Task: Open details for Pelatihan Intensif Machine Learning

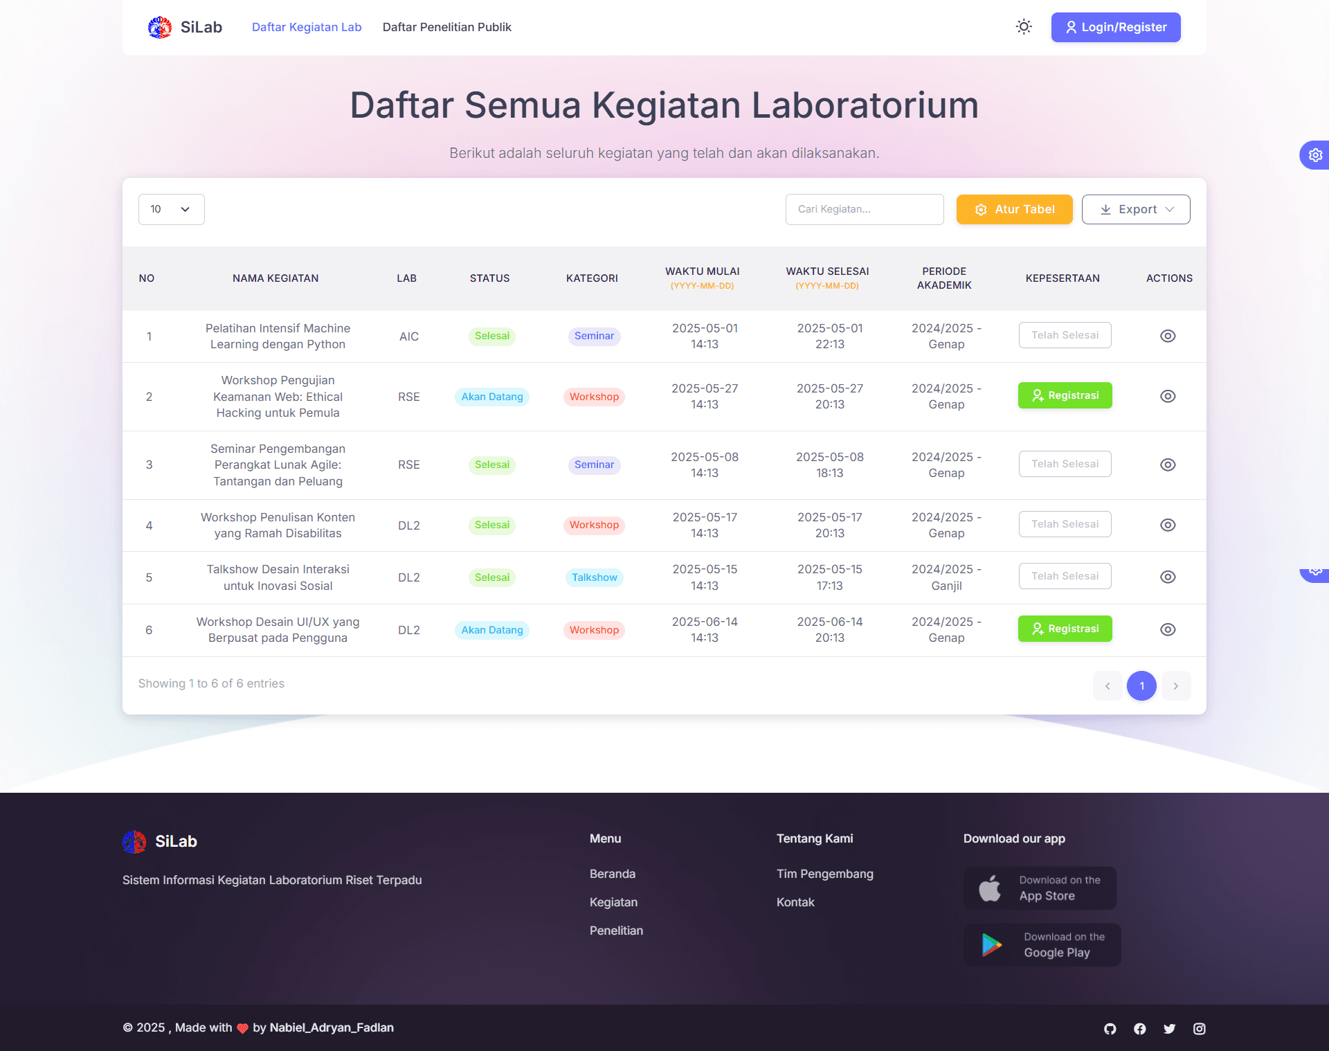Action: 1168,336
